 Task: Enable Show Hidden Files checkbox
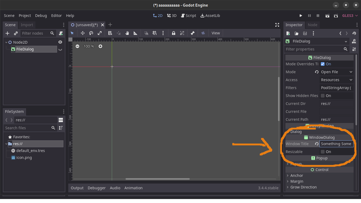pos(323,96)
